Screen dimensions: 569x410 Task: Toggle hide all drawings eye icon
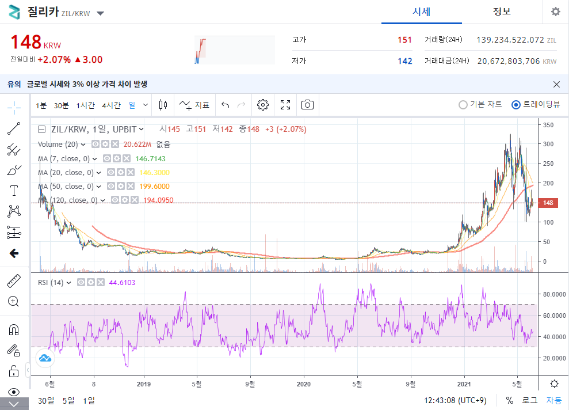click(x=14, y=392)
